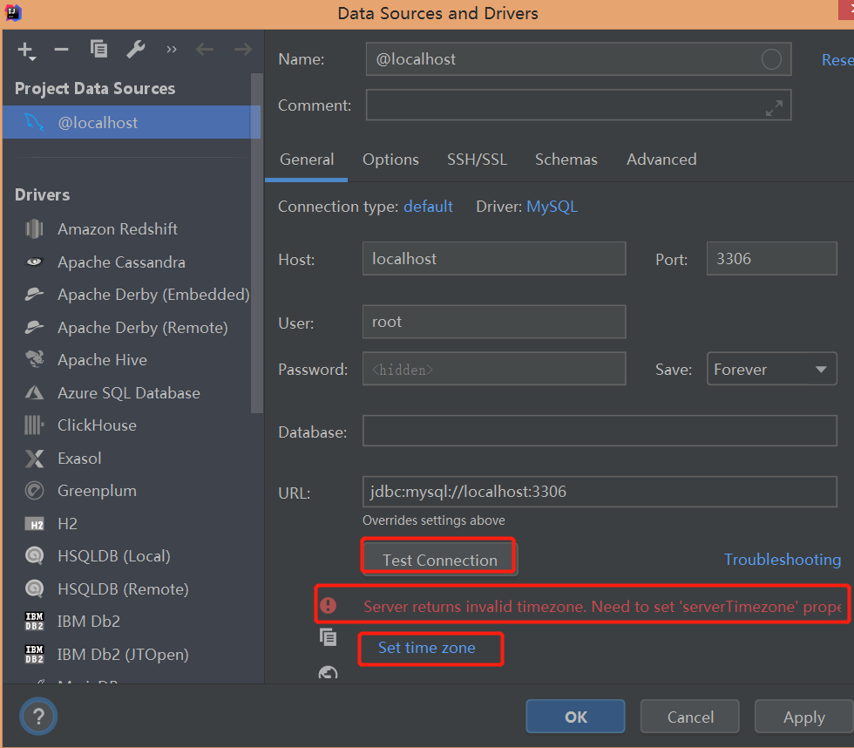This screenshot has height=748, width=854.
Task: Choose Apache Cassandra driver
Action: tap(121, 262)
